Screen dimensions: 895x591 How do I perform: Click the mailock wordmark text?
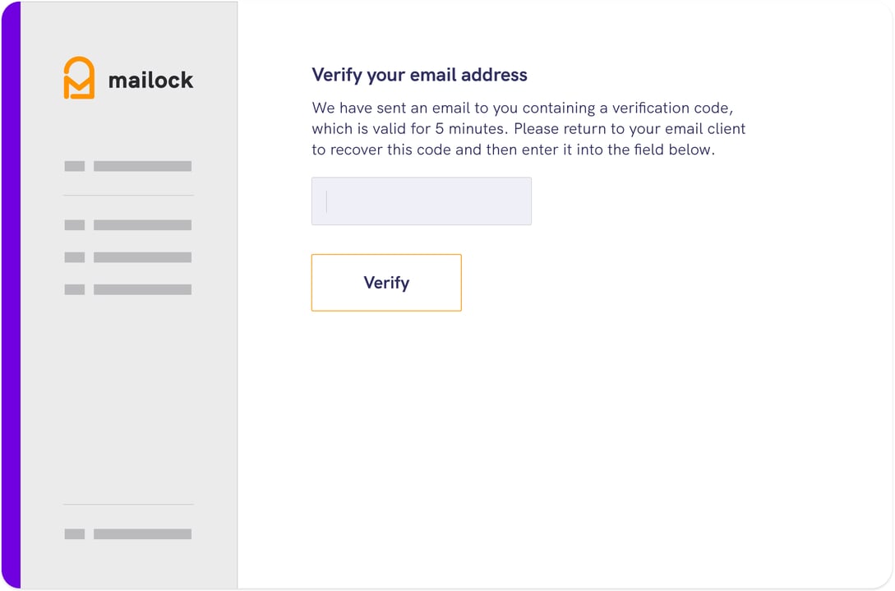pos(150,80)
